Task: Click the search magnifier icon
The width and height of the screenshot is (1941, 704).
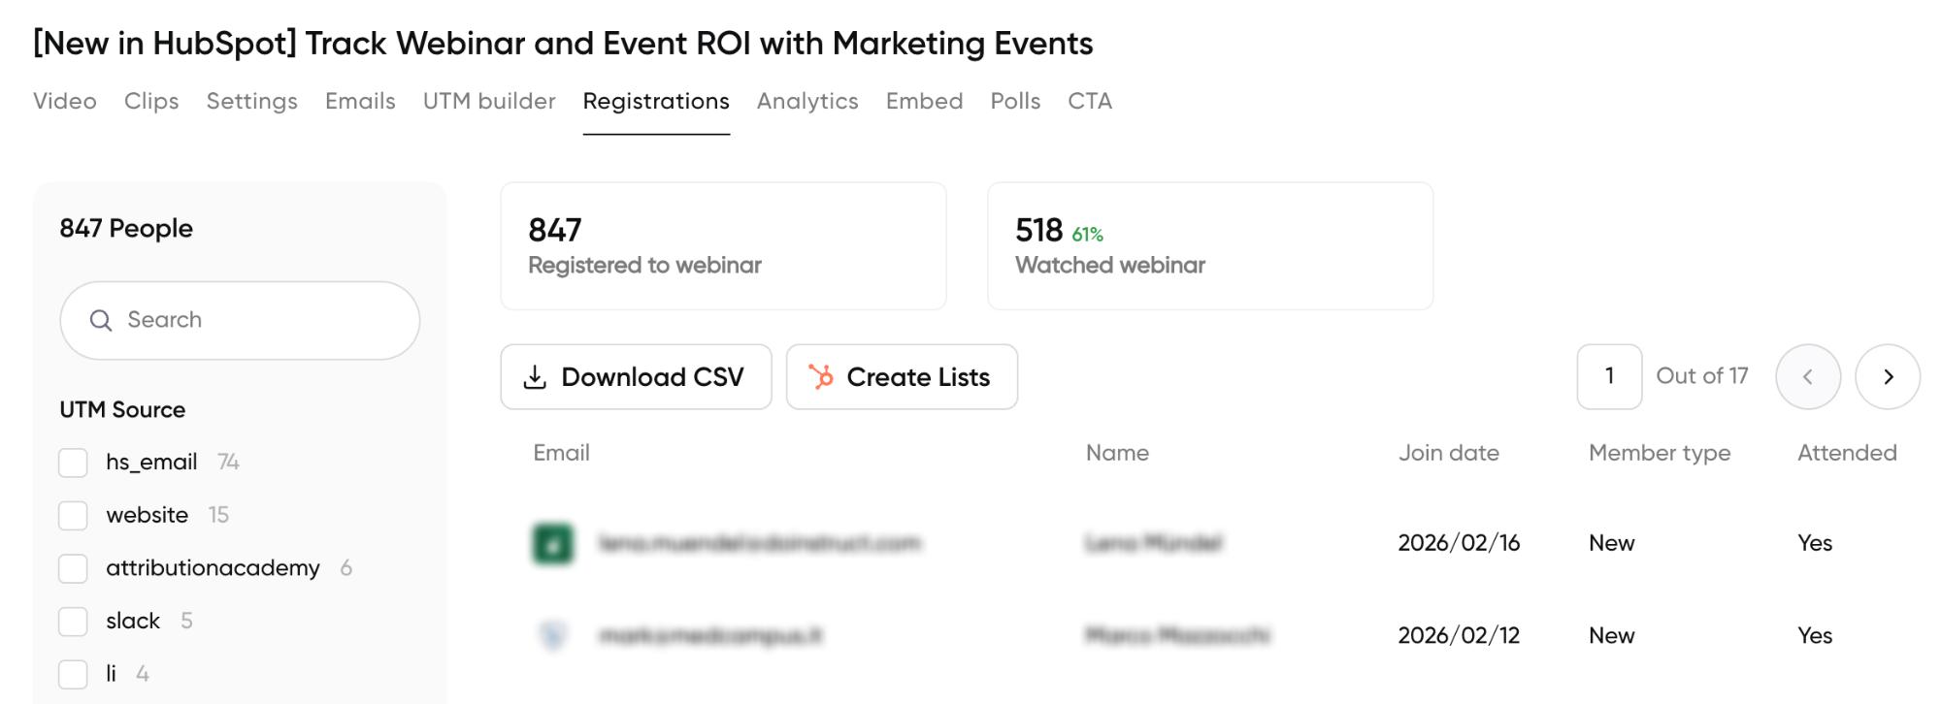Action: [101, 320]
